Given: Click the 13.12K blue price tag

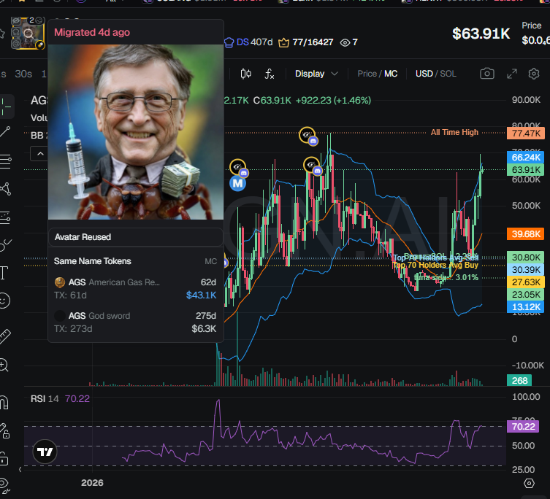Looking at the screenshot, I should [525, 307].
